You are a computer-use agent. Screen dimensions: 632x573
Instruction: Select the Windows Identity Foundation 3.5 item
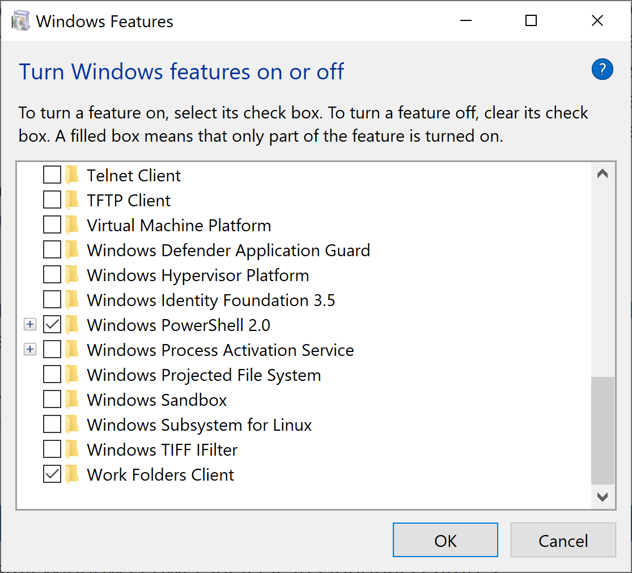[x=211, y=300]
